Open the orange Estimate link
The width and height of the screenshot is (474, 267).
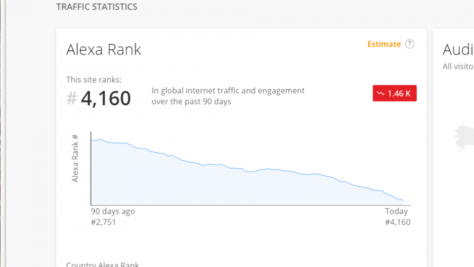point(384,44)
